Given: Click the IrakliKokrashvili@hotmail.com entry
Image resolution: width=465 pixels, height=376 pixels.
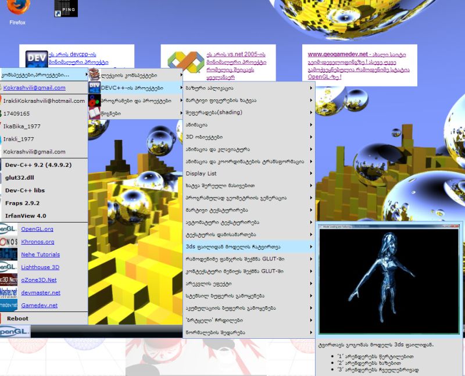Looking at the screenshot, I should [x=44, y=101].
